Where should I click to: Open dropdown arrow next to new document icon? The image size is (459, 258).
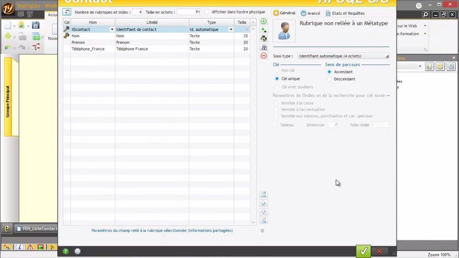click(x=14, y=26)
